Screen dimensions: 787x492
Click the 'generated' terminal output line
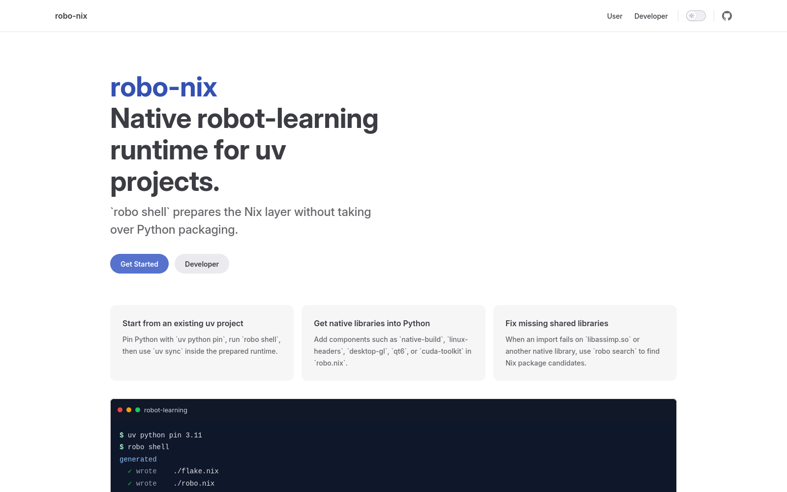[x=138, y=459]
